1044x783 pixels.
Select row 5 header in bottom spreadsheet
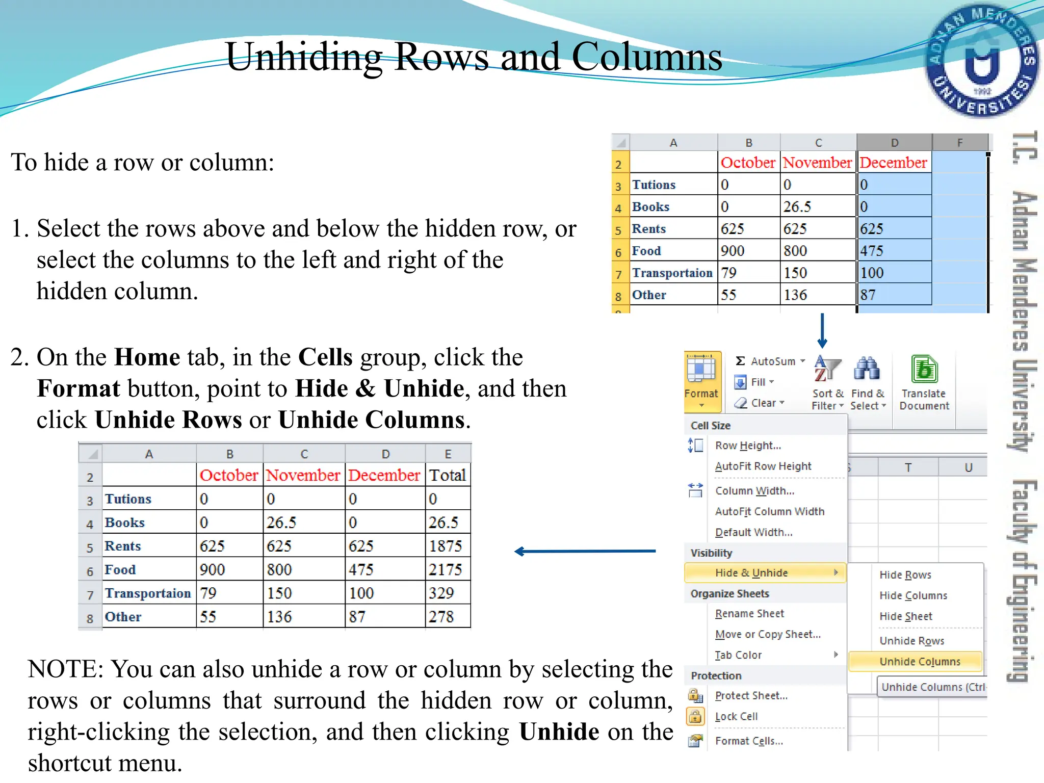click(x=90, y=547)
